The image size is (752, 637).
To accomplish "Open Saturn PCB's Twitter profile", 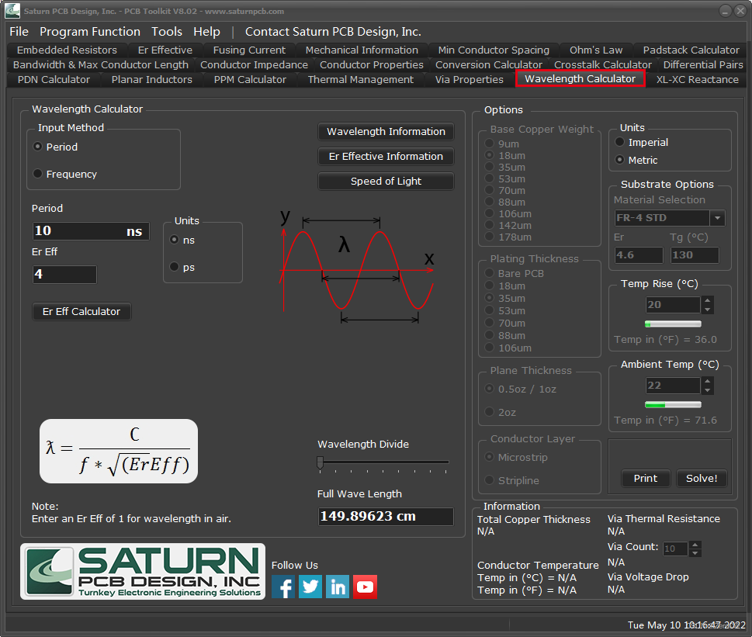I will (310, 587).
